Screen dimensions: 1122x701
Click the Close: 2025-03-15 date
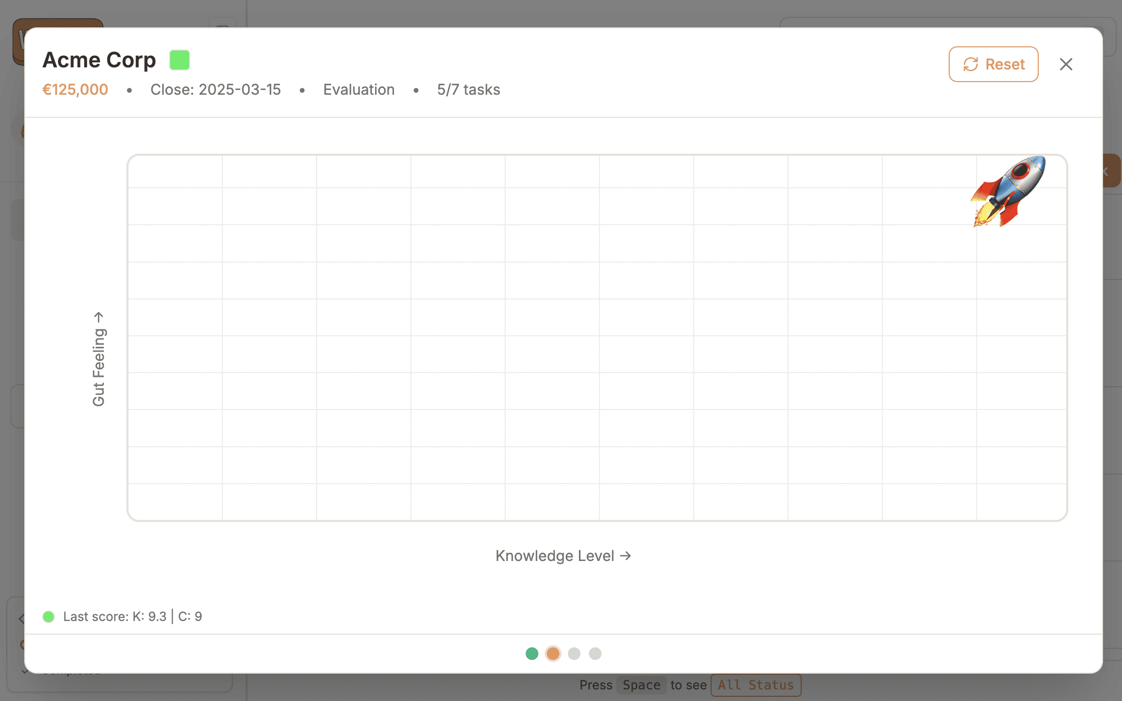(215, 89)
